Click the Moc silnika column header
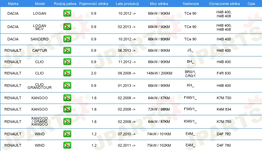The width and height of the screenshot is (262, 151). tap(159, 4)
